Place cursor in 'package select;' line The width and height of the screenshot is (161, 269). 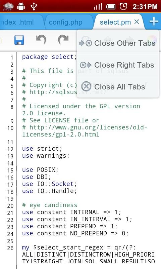point(49,57)
